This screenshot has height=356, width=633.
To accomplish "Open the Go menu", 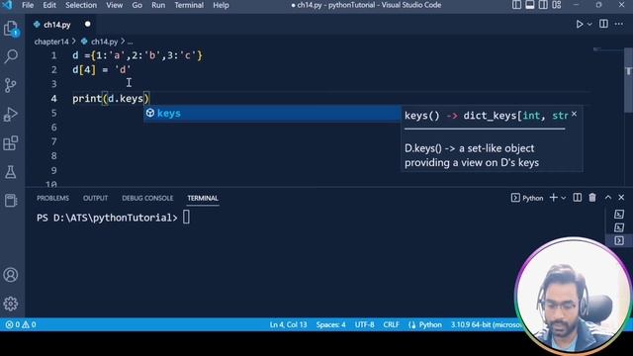I will click(137, 5).
